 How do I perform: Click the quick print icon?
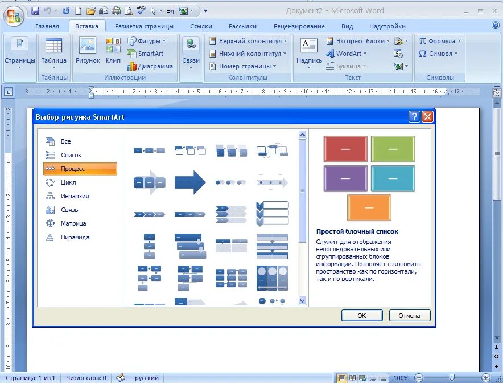coord(116,11)
